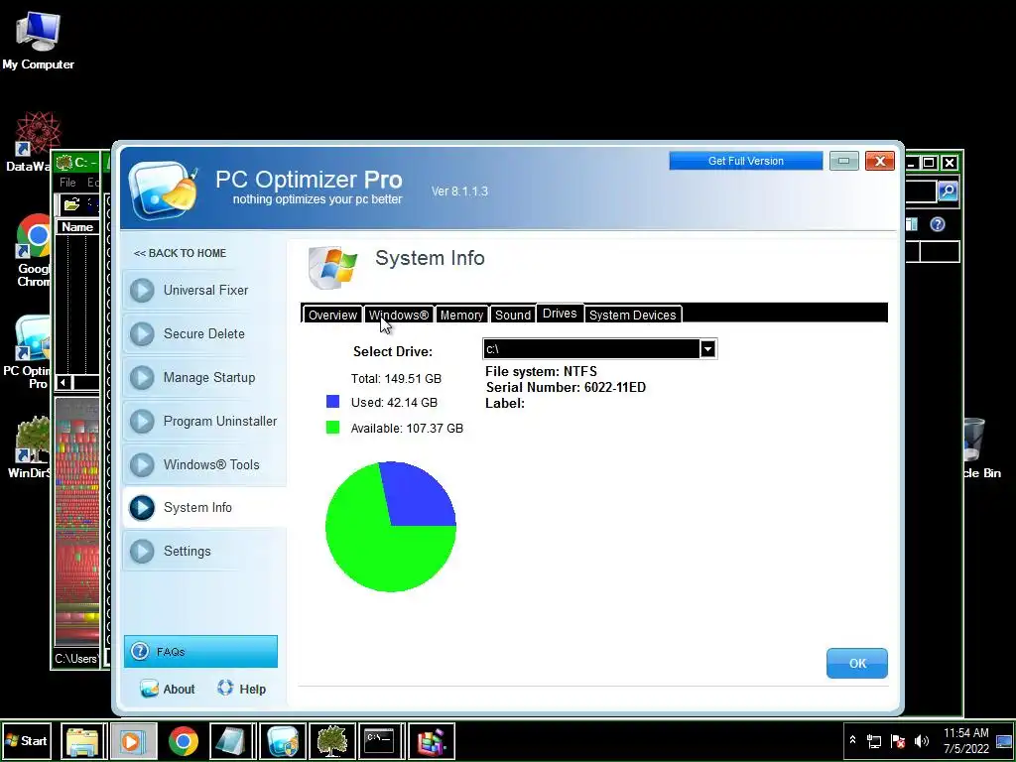The width and height of the screenshot is (1016, 762).
Task: Click the search magnifier in background window
Action: pos(948,191)
